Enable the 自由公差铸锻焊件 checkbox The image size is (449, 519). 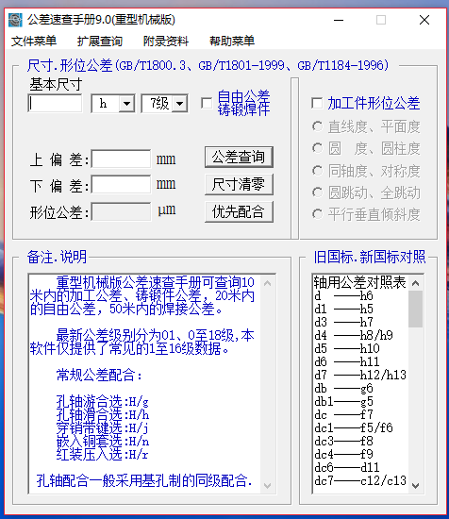[x=207, y=103]
